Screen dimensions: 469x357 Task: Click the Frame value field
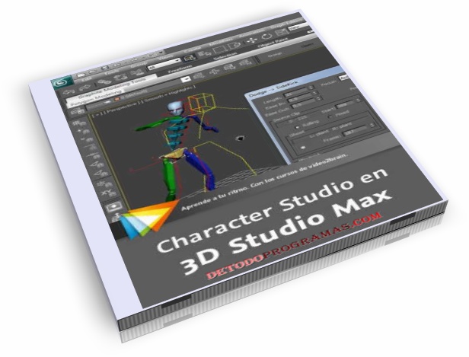tap(356, 131)
